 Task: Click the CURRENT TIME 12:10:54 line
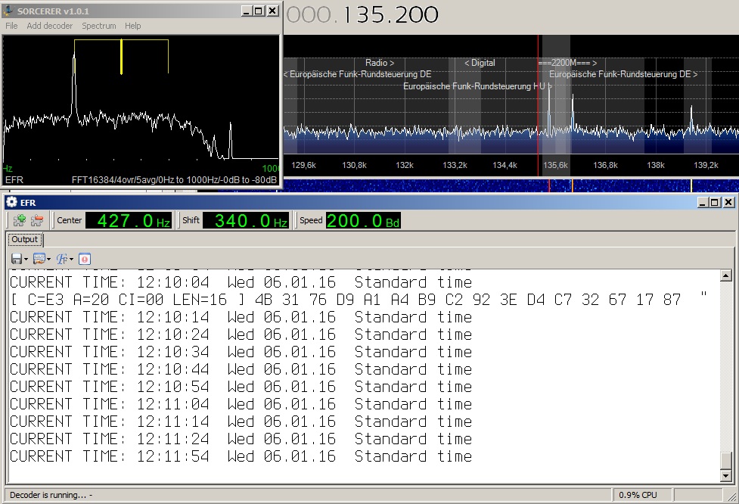point(241,387)
